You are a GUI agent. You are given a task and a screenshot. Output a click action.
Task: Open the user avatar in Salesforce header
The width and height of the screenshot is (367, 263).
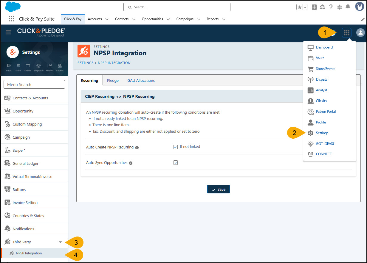tap(360, 7)
